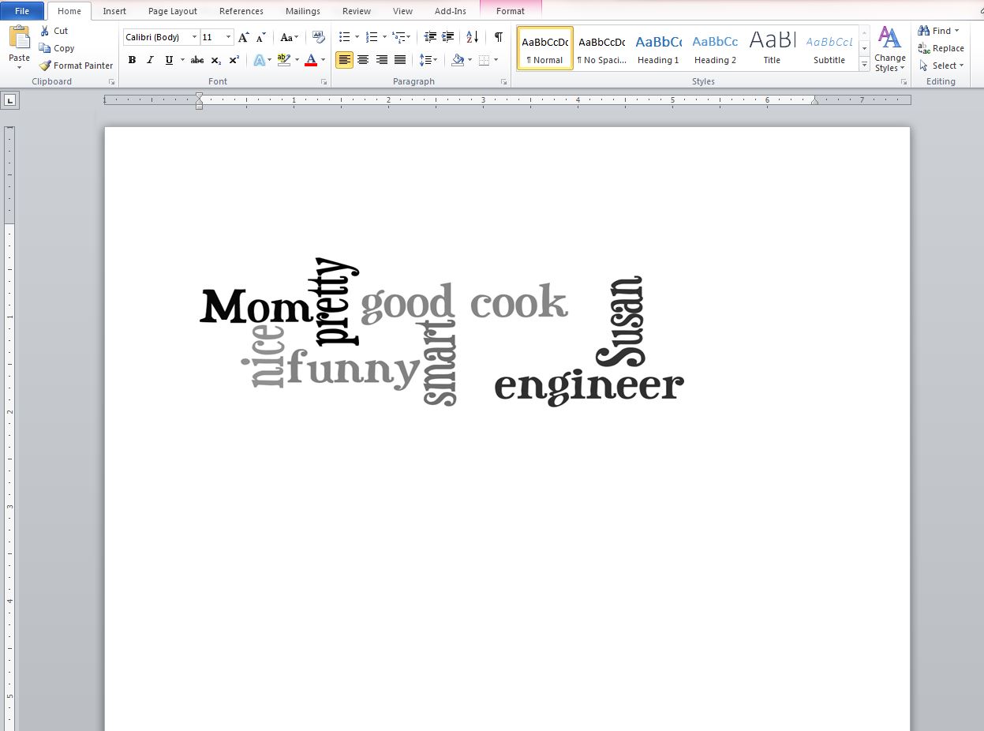Click the Sort A-to-Z icon
Screen dimensions: 984x731
pyautogui.click(x=472, y=37)
